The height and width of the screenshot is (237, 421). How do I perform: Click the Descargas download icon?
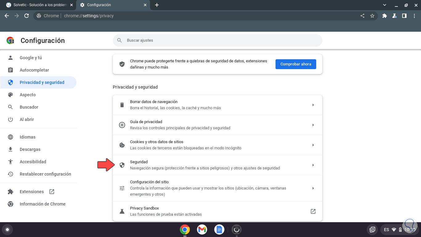10,149
